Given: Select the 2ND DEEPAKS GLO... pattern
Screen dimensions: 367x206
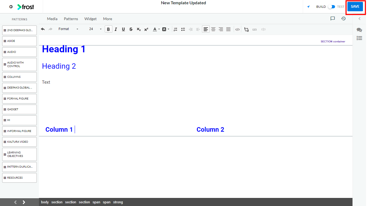Looking at the screenshot, I should pyautogui.click(x=19, y=30).
